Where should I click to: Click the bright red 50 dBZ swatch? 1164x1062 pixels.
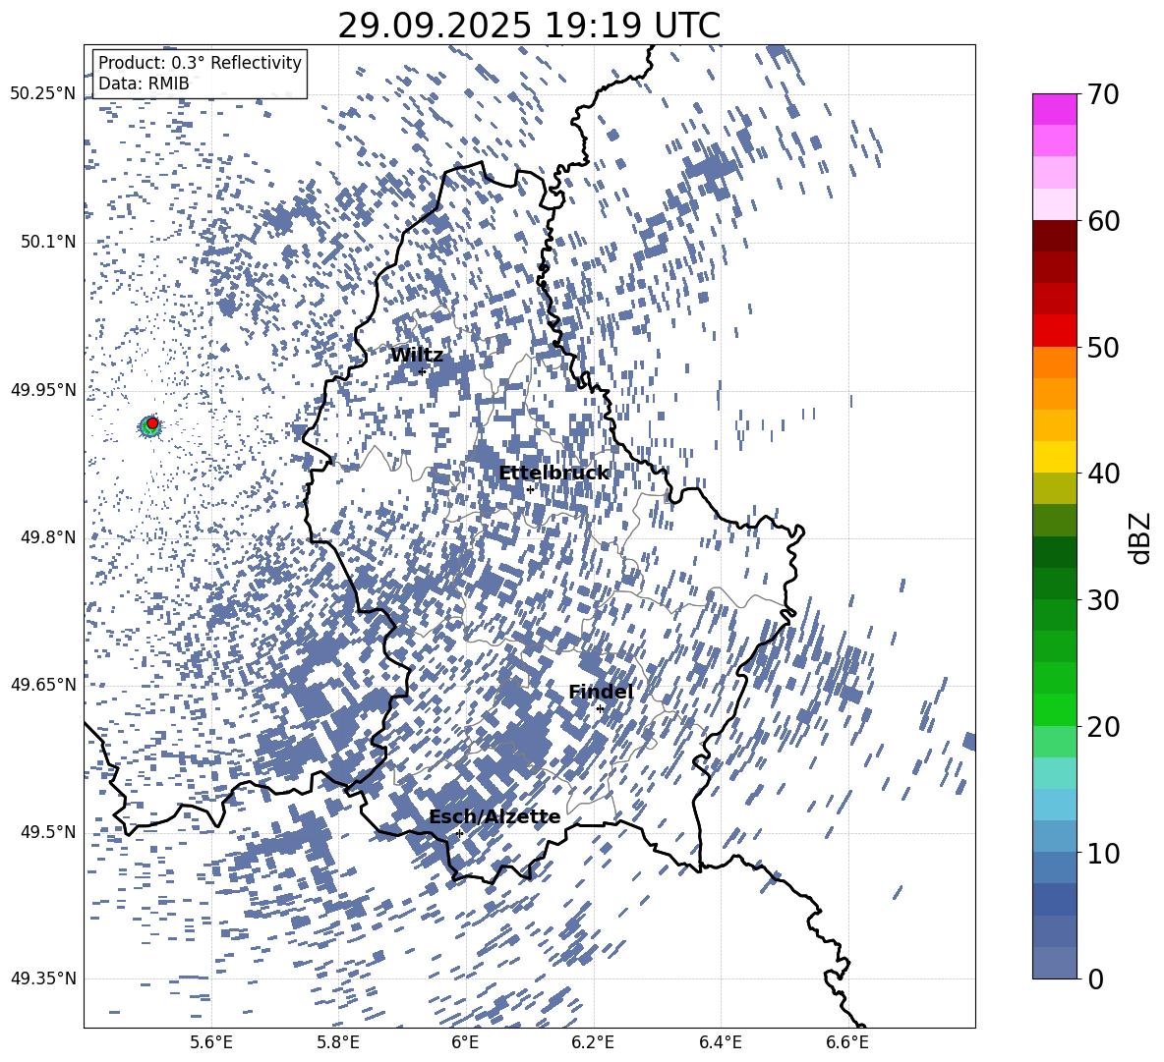pos(1054,331)
